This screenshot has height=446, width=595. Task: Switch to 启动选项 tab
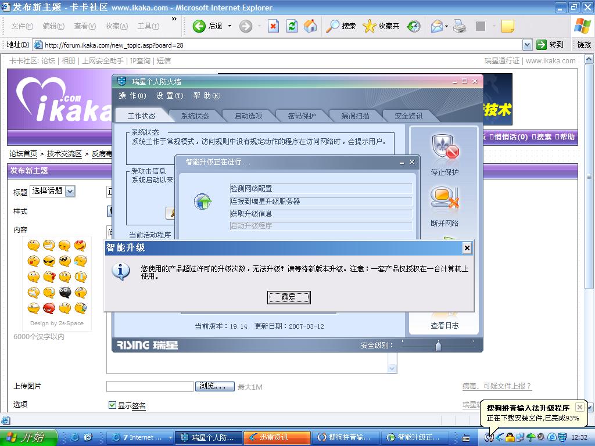pos(248,116)
